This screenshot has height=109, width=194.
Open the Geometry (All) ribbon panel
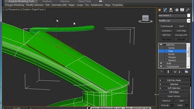tap(59, 5)
